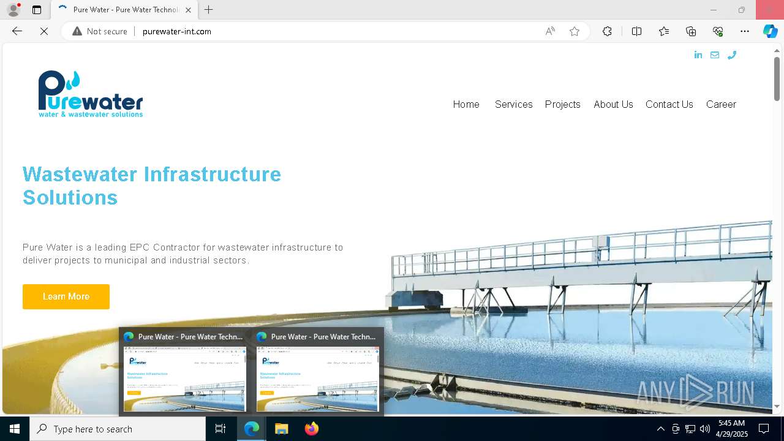Click the email envelope icon
784x441 pixels.
click(x=715, y=55)
